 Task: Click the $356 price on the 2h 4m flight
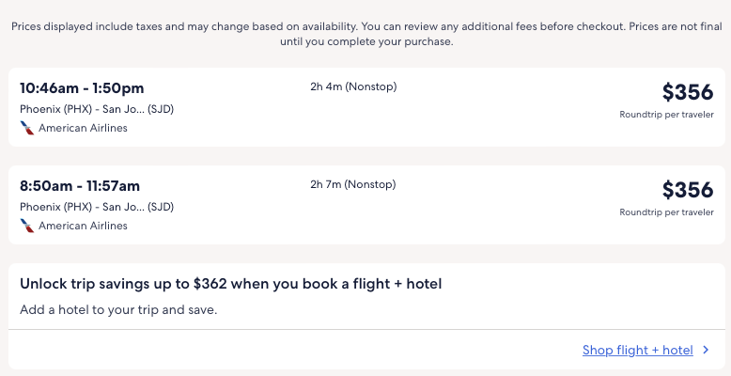point(688,92)
